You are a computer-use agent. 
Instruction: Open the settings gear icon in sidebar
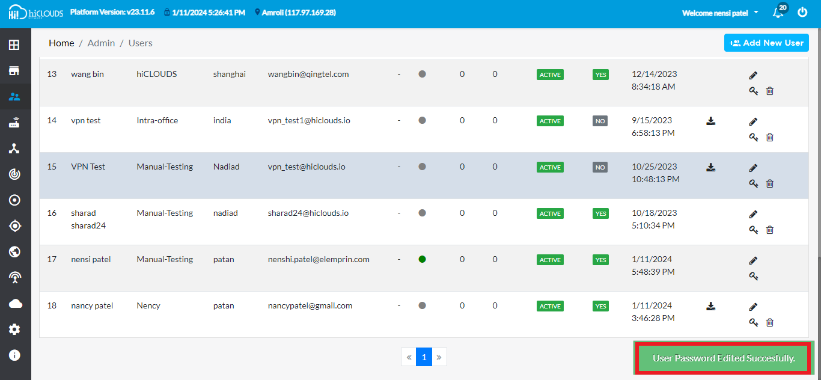click(14, 329)
